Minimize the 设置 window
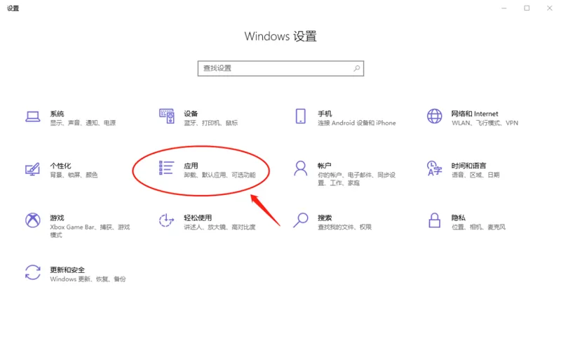This screenshot has height=360, width=561. [x=503, y=8]
